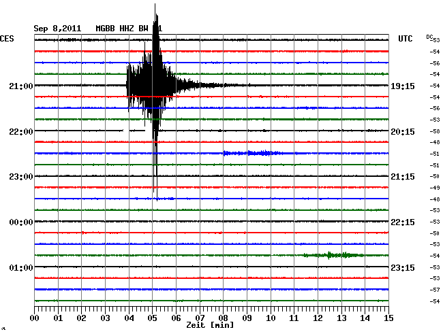Click the 01 minute tick label
The image size is (443, 336).
coord(58,318)
